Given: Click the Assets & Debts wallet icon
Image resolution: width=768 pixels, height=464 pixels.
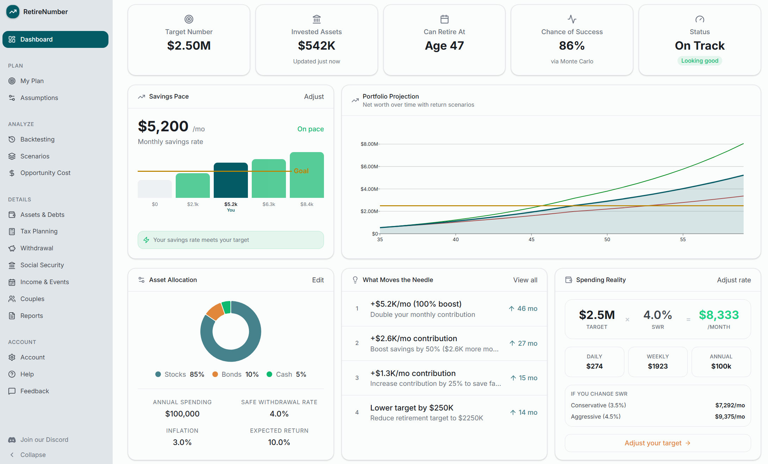Looking at the screenshot, I should (x=12, y=215).
